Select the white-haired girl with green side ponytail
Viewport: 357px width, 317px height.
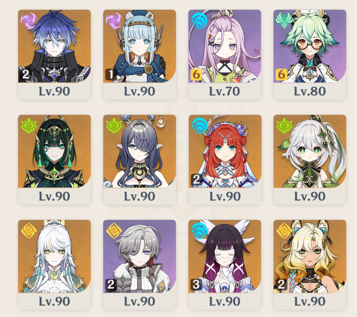[x=310, y=151]
